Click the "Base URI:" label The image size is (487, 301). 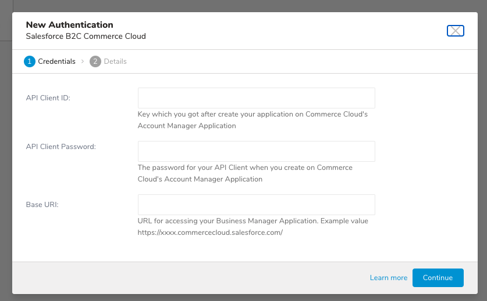click(x=42, y=205)
